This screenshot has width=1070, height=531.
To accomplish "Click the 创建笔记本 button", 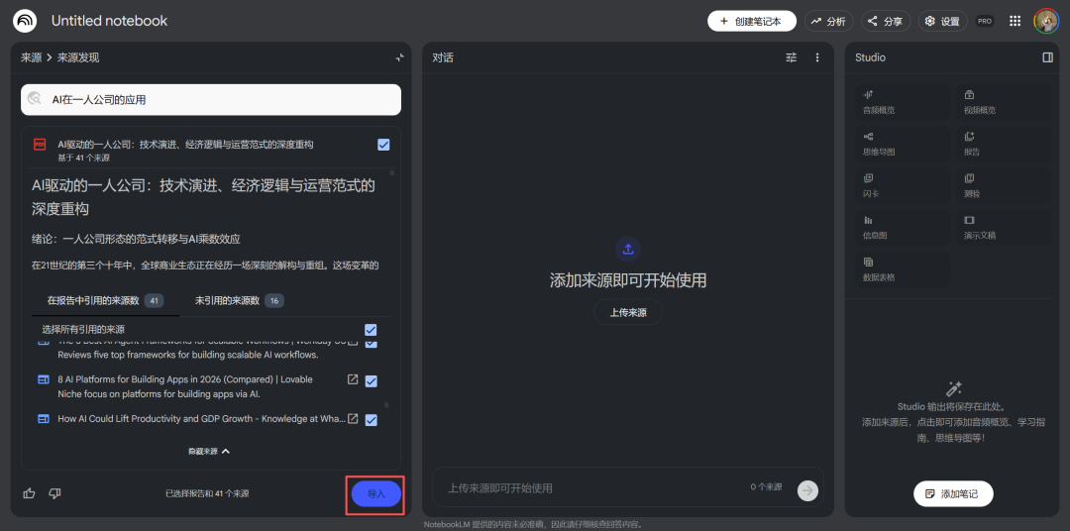I will (x=752, y=21).
